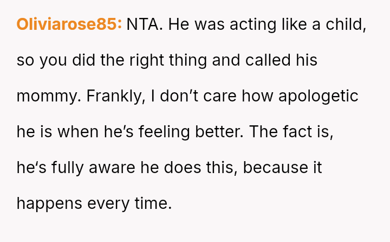Image resolution: width=390 pixels, height=242 pixels.
Task: Click the word "mommy" in the comment
Action: click(x=47, y=97)
